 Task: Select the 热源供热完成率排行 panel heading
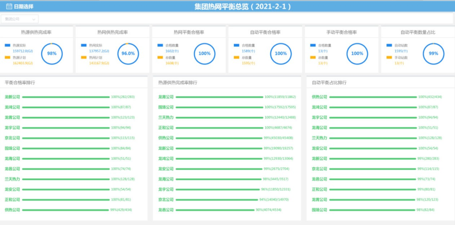(178, 83)
